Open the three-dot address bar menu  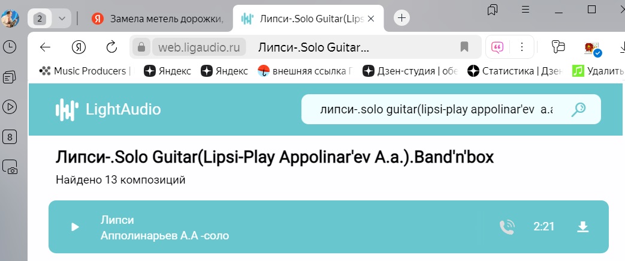[x=522, y=47]
